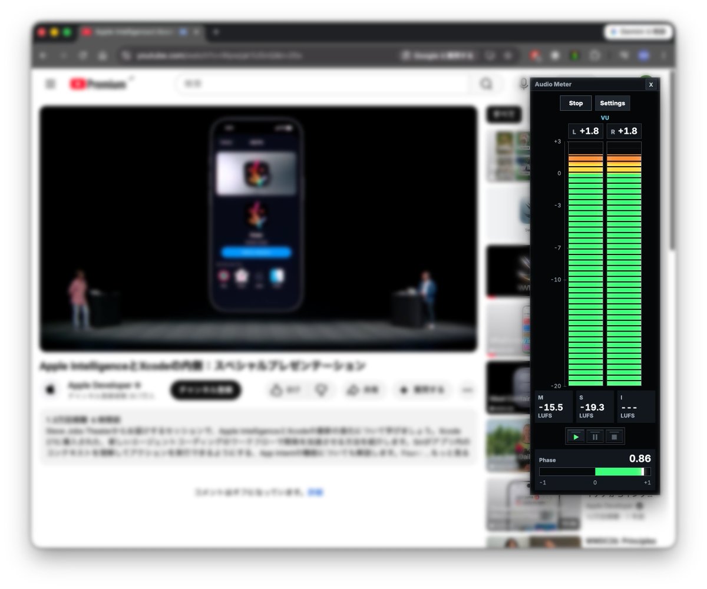Click the -3 mark on VU scale
Viewport: 707px width, 589px height.
[557, 206]
